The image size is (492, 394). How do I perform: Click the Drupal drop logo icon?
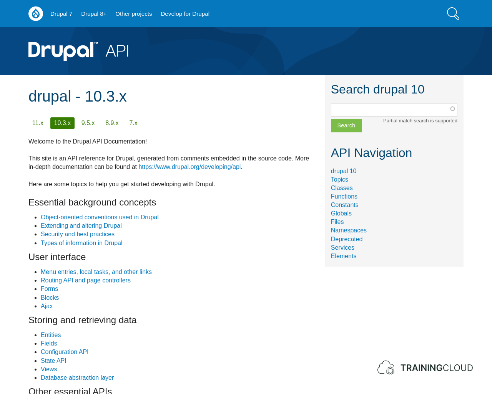36,14
